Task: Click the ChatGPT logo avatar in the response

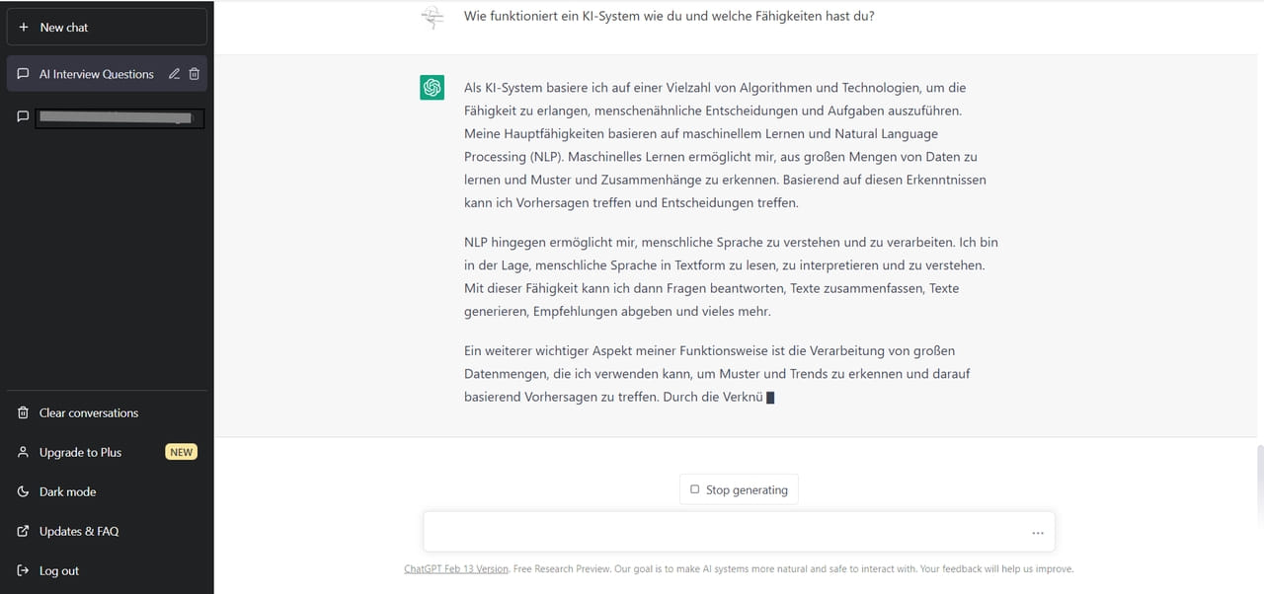Action: tap(432, 88)
